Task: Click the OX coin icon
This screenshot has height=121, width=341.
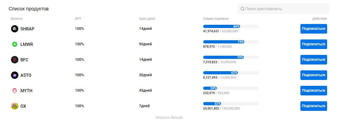Action: (x=14, y=106)
